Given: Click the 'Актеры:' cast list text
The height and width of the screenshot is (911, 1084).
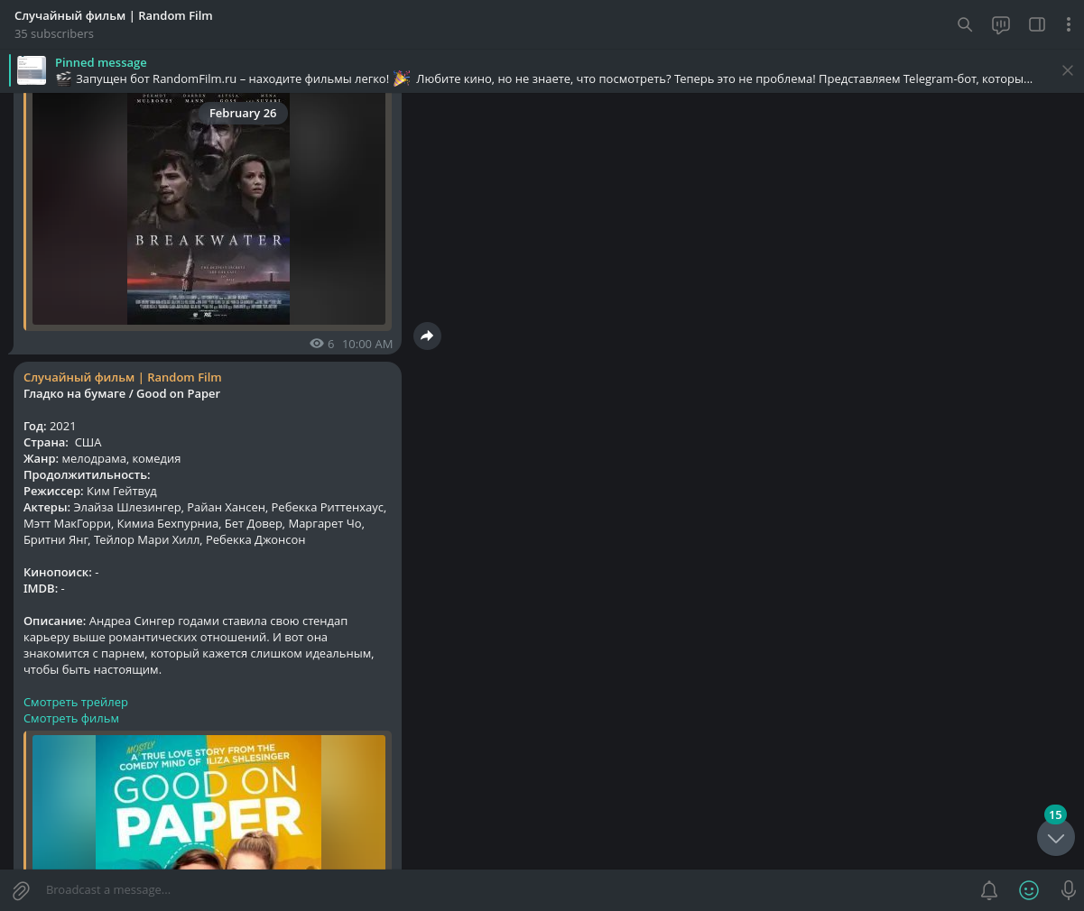Looking at the screenshot, I should coord(205,523).
